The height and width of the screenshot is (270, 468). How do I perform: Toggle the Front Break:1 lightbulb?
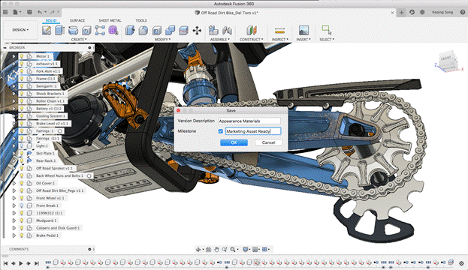coord(22,205)
